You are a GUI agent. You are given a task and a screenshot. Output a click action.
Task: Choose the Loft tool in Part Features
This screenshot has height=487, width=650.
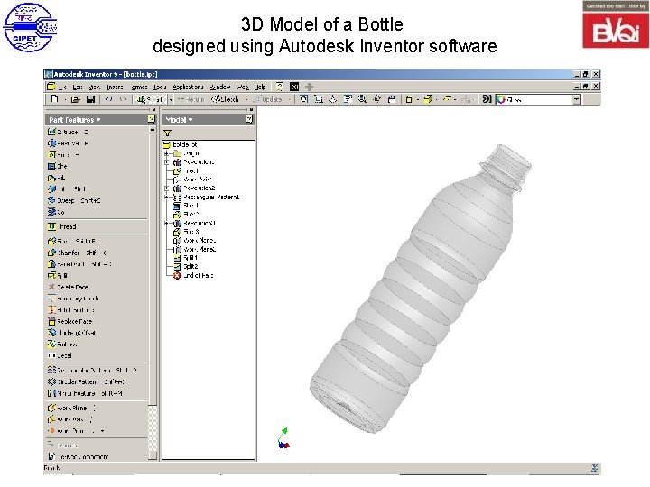[x=69, y=188]
